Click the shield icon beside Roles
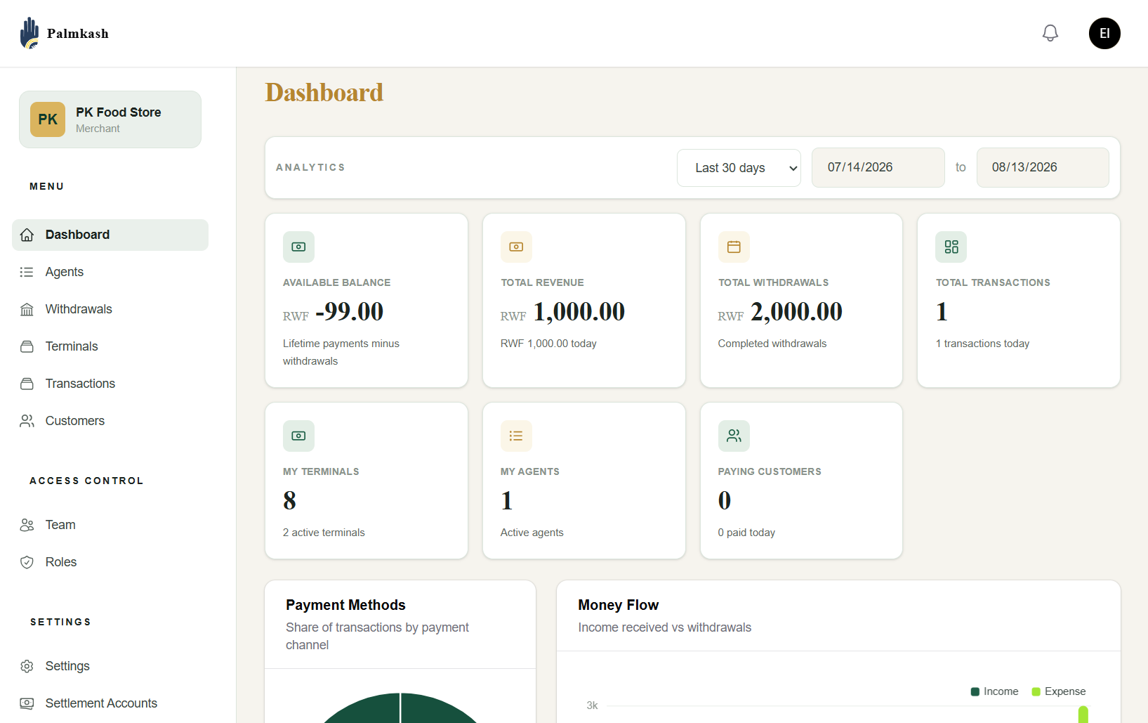 [x=27, y=562]
